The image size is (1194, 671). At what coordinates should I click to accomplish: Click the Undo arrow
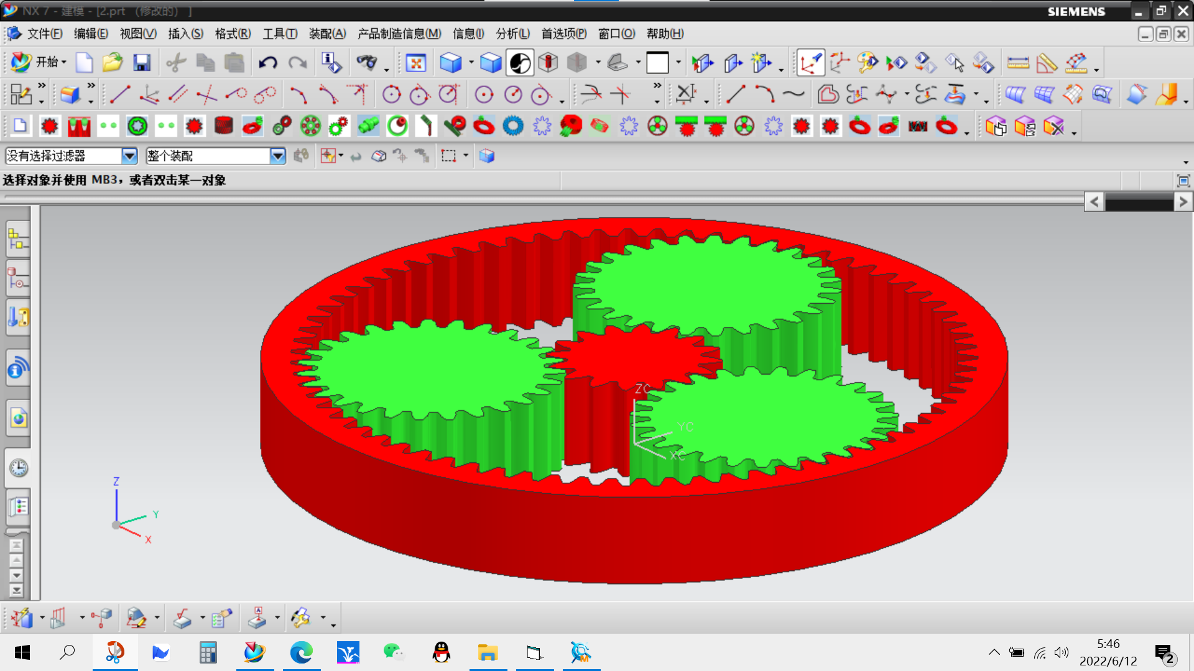(268, 63)
